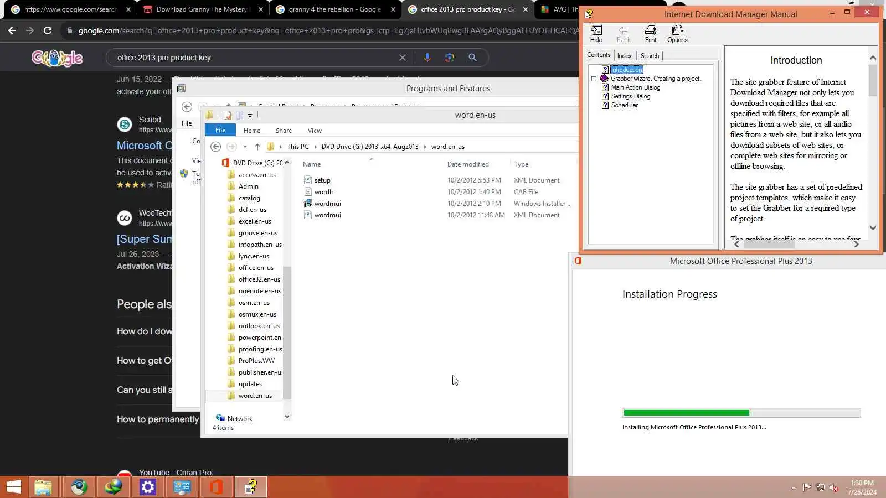Clear the Google search box text
Image resolution: width=886 pixels, height=498 pixels.
[x=403, y=58]
